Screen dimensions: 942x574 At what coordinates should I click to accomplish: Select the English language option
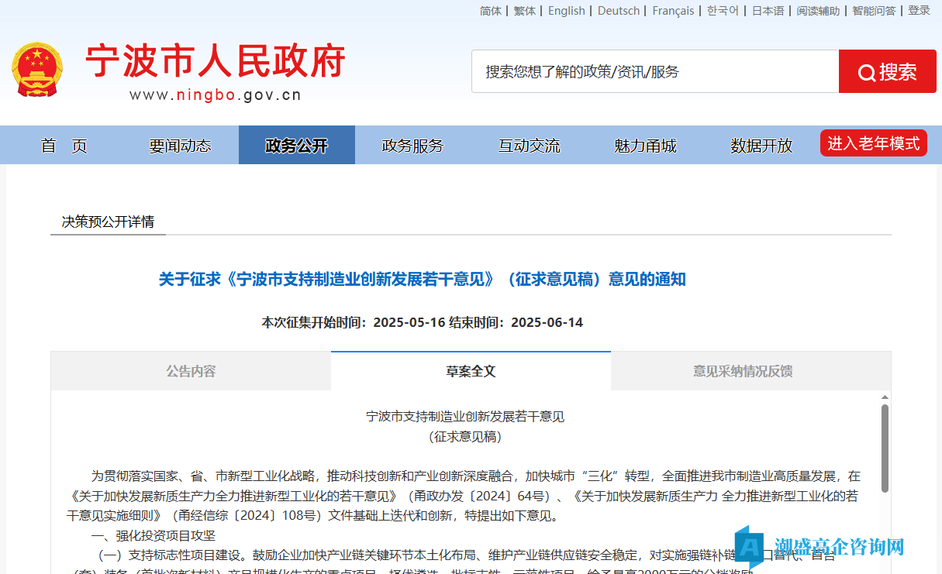tap(566, 10)
